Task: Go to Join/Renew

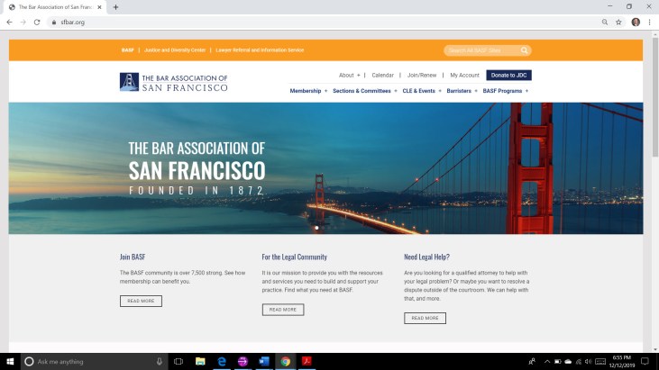Action: [x=421, y=76]
